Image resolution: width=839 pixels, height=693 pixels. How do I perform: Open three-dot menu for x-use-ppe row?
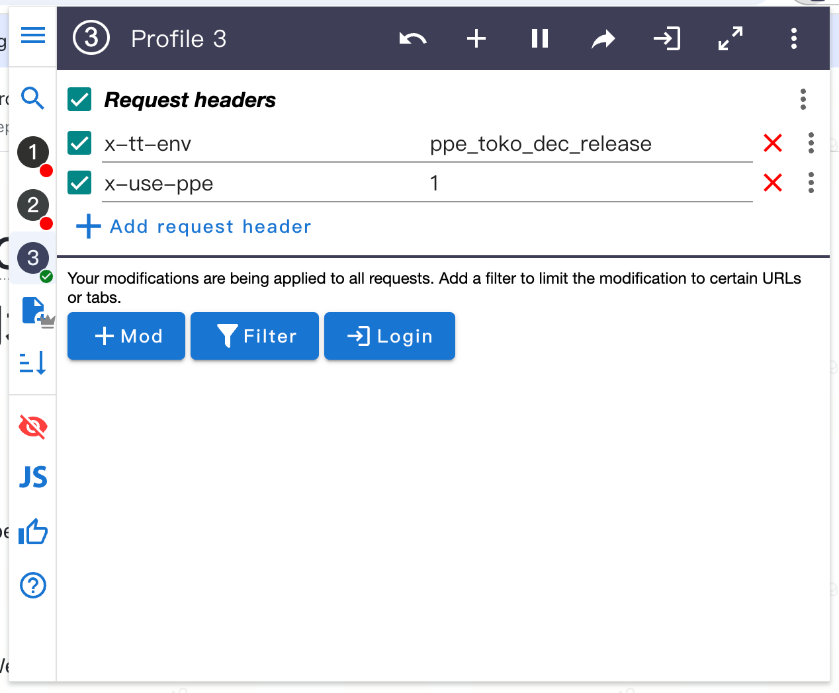(x=811, y=183)
